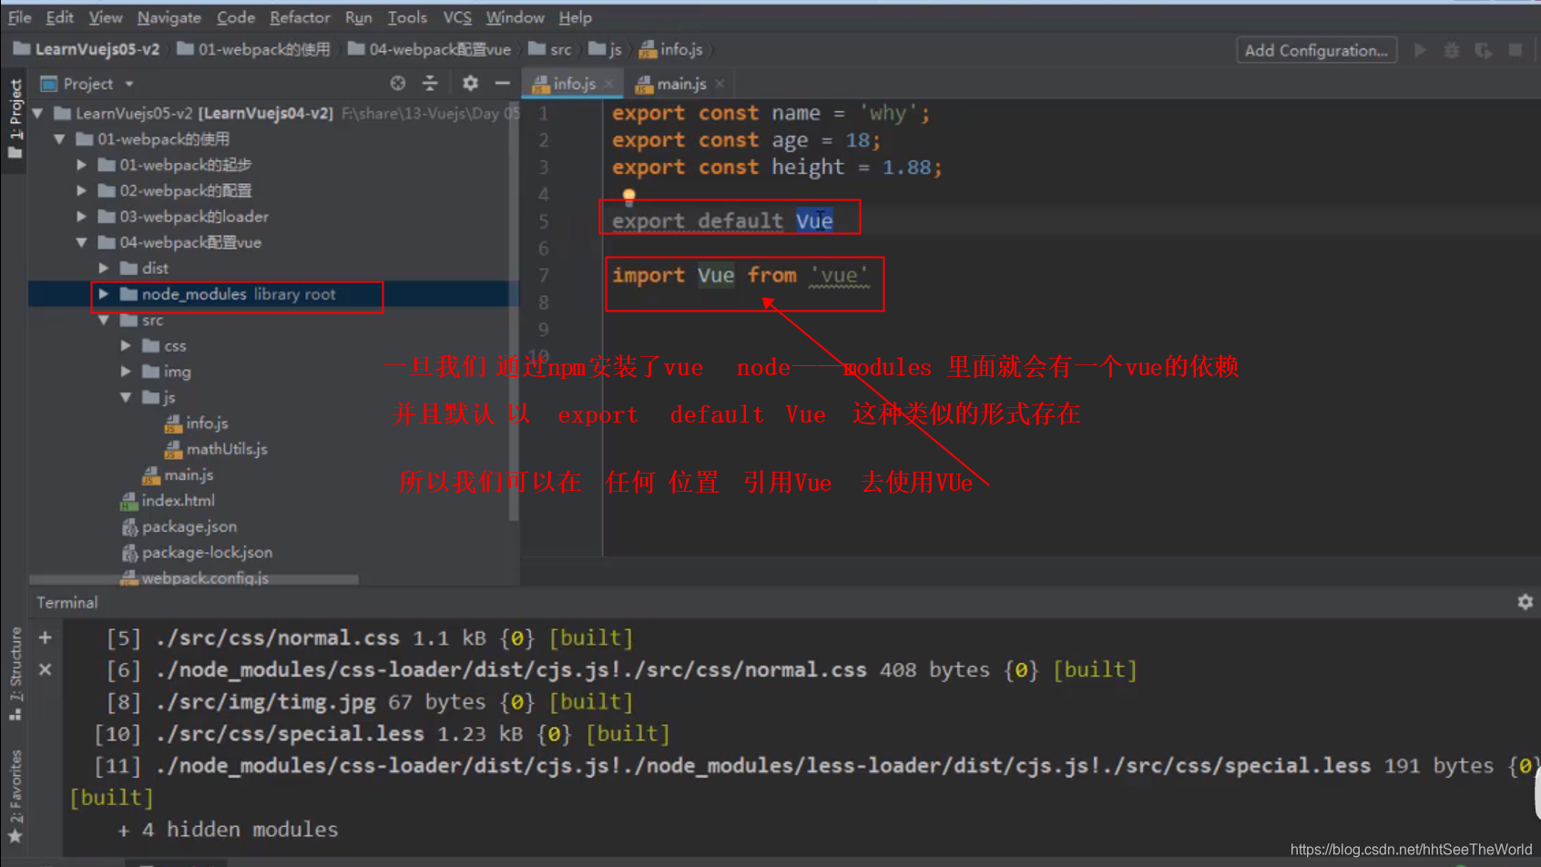The height and width of the screenshot is (867, 1541).
Task: Expand the node_modules library root folder
Action: point(104,294)
